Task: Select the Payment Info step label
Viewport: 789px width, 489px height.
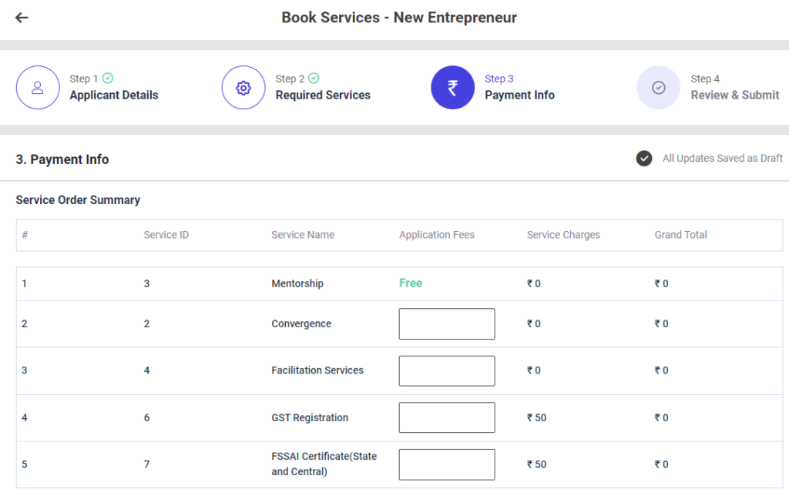Action: (x=519, y=95)
